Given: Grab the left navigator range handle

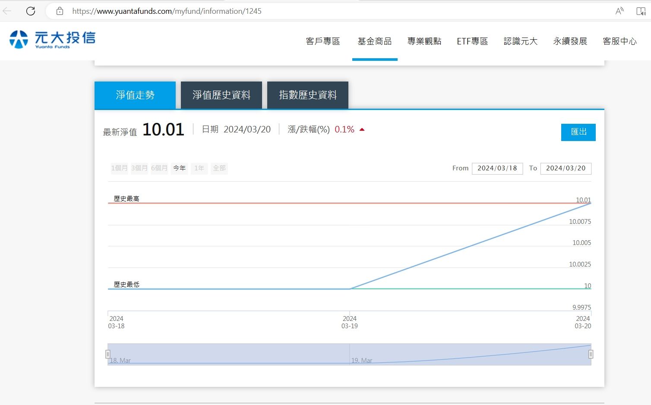Looking at the screenshot, I should [x=108, y=354].
